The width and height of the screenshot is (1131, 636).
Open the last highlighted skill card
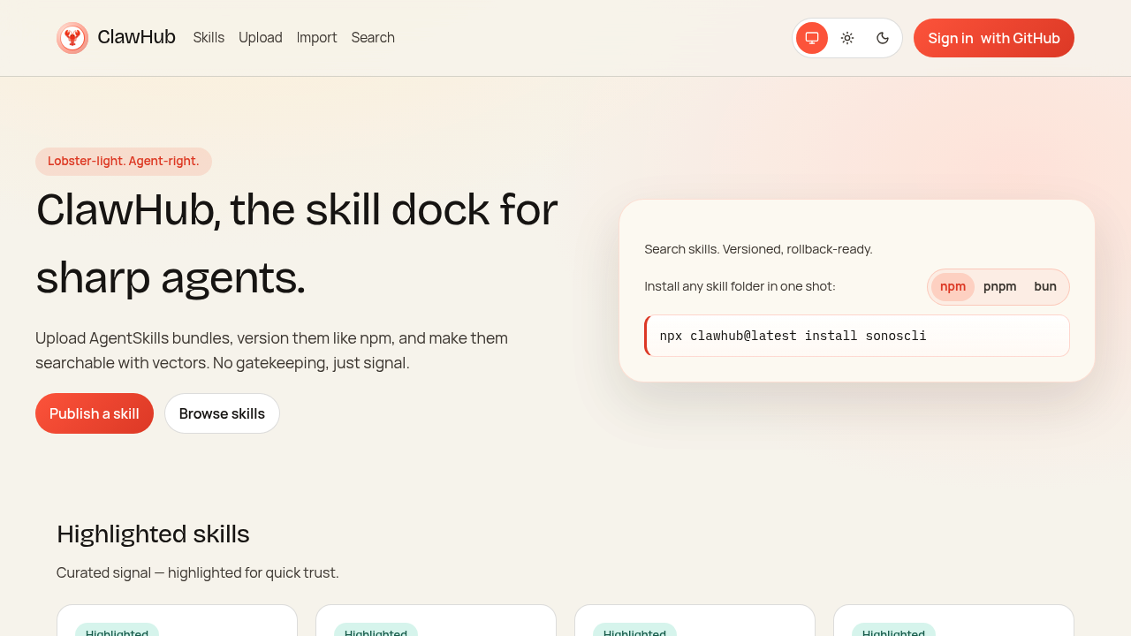click(953, 621)
